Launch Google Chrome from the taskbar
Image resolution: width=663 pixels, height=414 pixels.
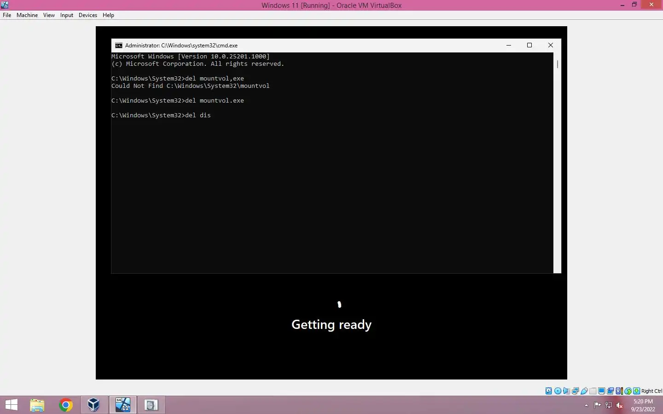click(x=66, y=405)
